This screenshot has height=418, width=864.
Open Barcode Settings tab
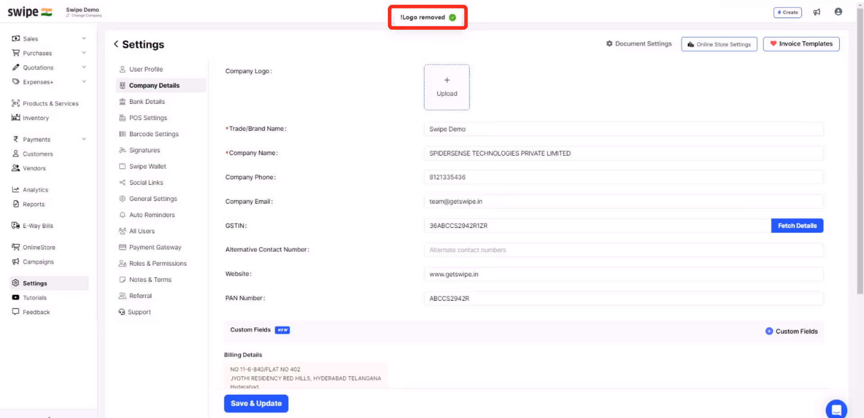[161, 134]
